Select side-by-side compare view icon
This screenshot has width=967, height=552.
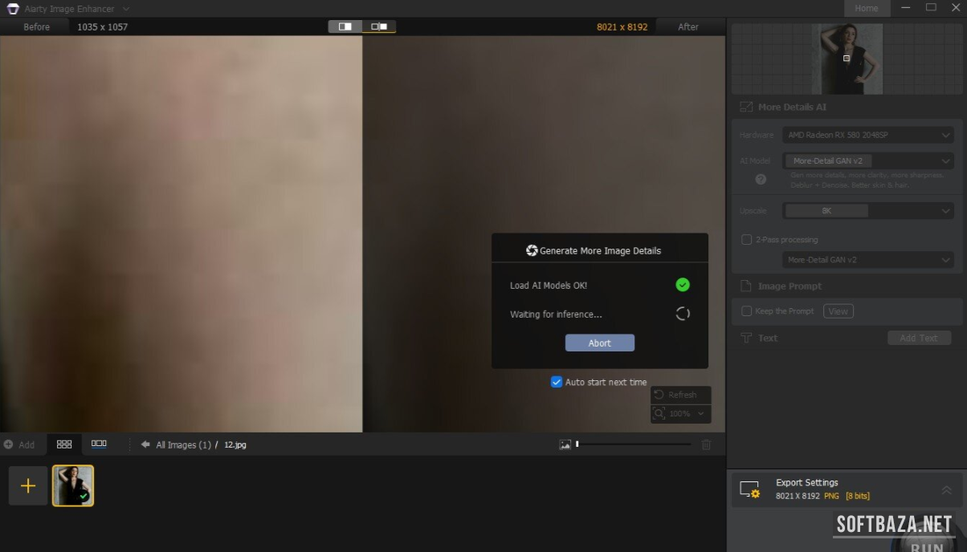click(379, 26)
